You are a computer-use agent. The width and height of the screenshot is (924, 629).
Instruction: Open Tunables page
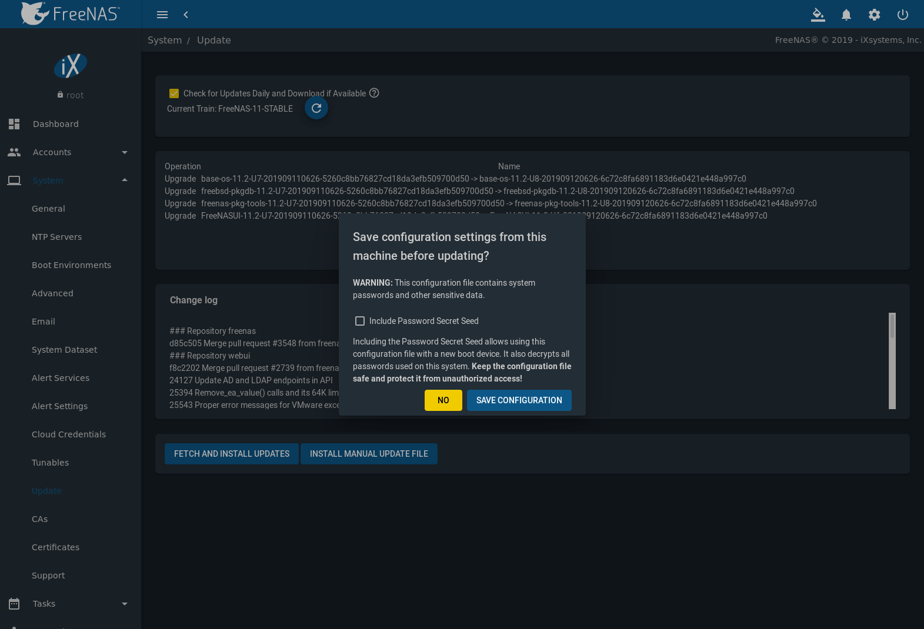50,463
